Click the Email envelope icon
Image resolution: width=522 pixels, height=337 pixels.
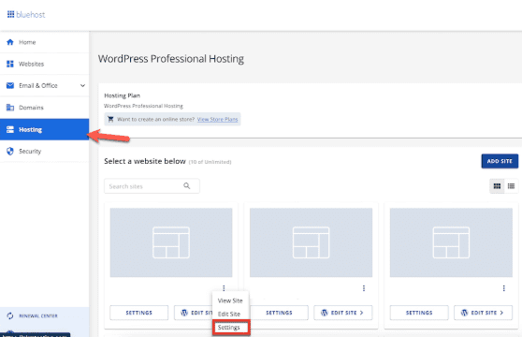click(x=10, y=85)
